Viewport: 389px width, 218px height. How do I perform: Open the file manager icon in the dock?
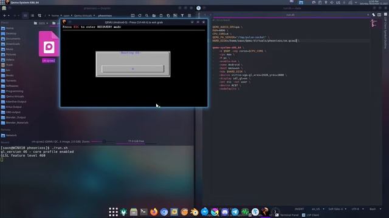[134, 212]
